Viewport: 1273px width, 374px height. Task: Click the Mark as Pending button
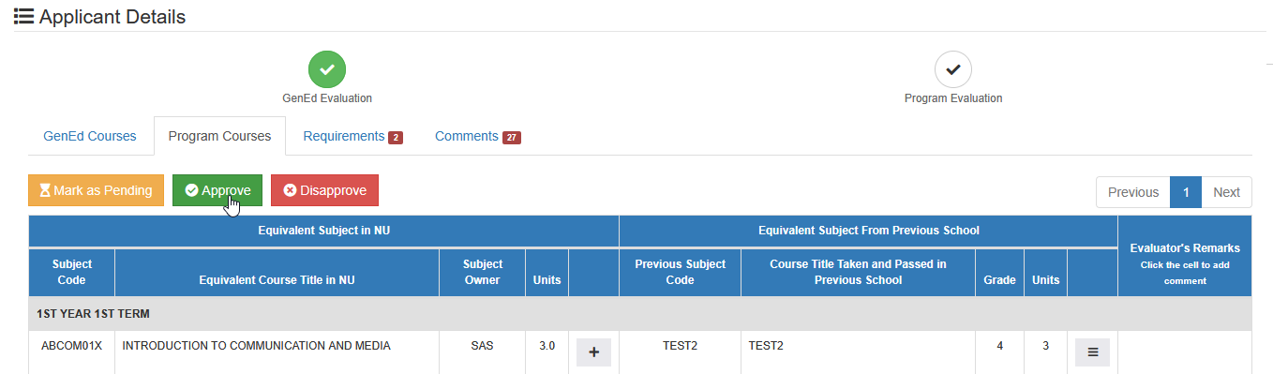coord(96,190)
